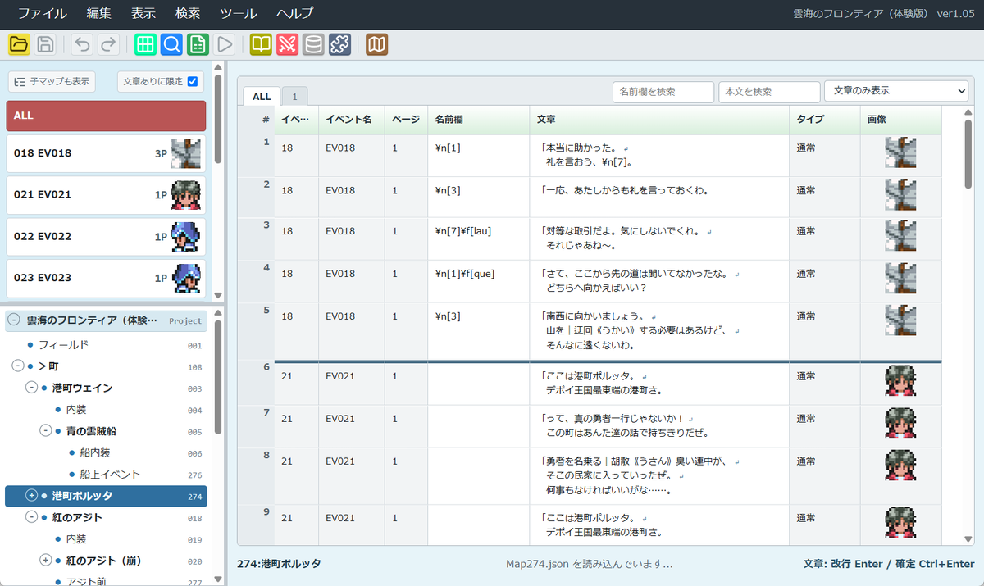The width and height of the screenshot is (984, 586).
Task: Collapse the 港町ウェイン tree node
Action: pos(32,388)
